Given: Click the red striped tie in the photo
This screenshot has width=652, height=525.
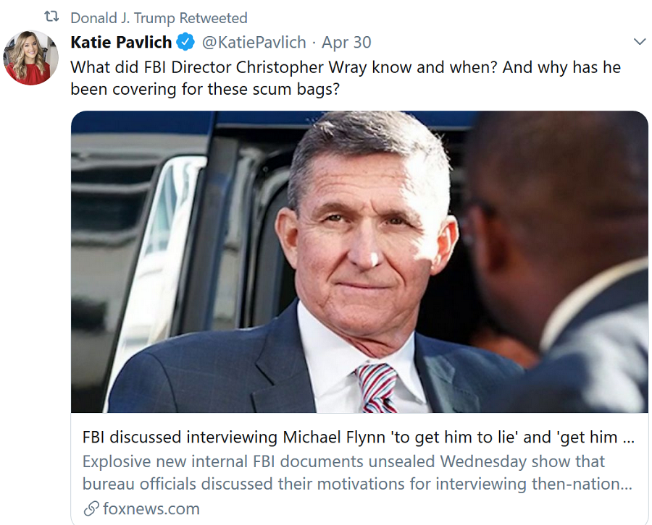Looking at the screenshot, I should tap(377, 388).
